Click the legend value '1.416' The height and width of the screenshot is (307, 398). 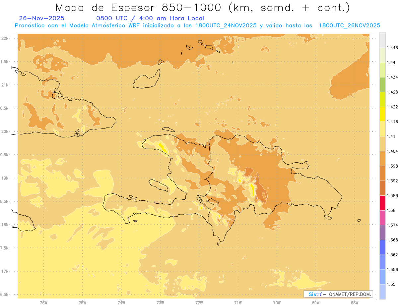click(x=392, y=122)
